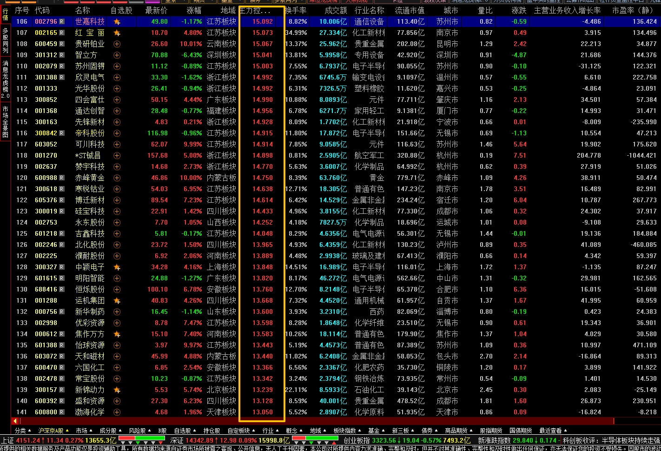
Task: Toggle the watchlist star for 运机集团
Action: click(117, 300)
